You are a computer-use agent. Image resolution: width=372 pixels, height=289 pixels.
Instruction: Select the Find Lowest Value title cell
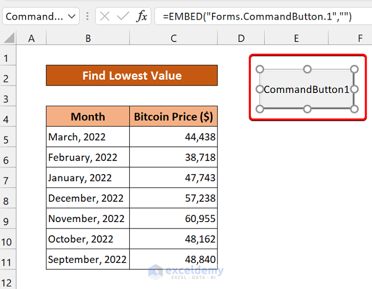point(132,75)
